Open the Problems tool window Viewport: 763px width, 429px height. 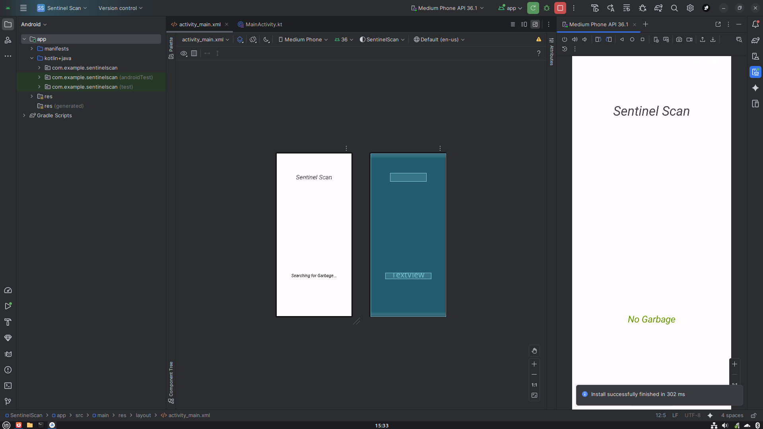click(x=8, y=370)
